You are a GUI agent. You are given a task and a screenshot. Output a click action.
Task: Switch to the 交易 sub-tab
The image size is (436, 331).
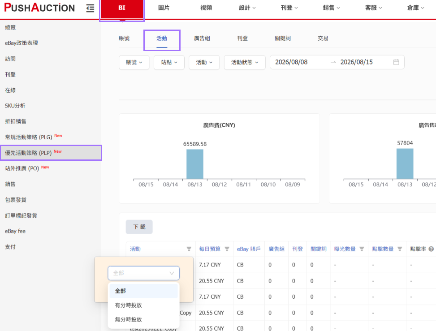(323, 39)
